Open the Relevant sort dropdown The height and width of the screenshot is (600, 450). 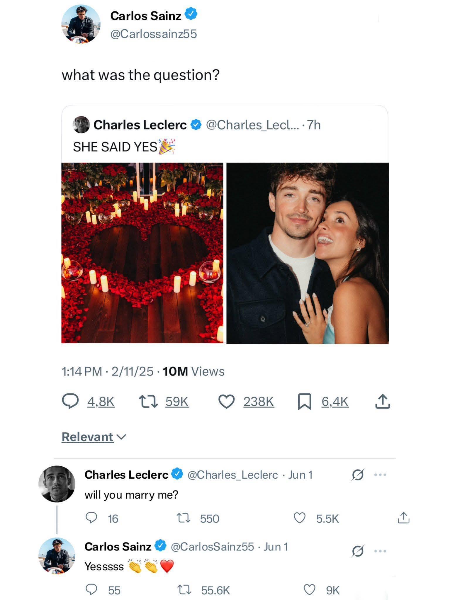coord(94,437)
